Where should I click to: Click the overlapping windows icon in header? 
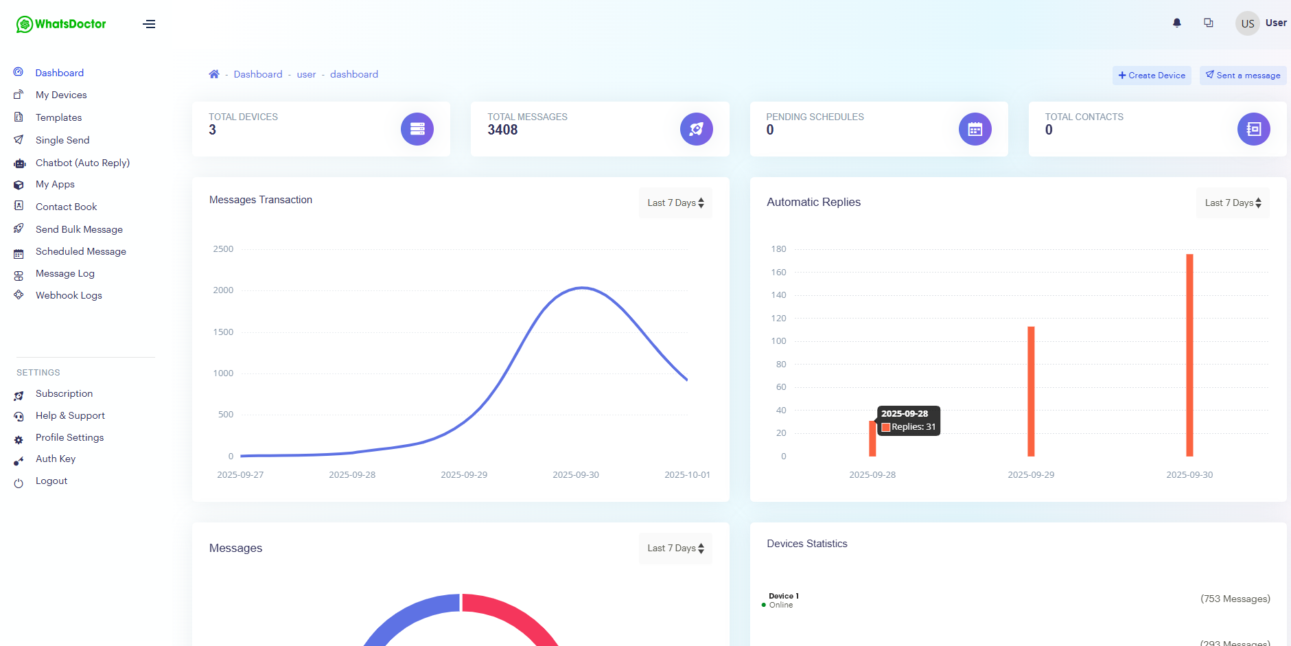pos(1208,23)
